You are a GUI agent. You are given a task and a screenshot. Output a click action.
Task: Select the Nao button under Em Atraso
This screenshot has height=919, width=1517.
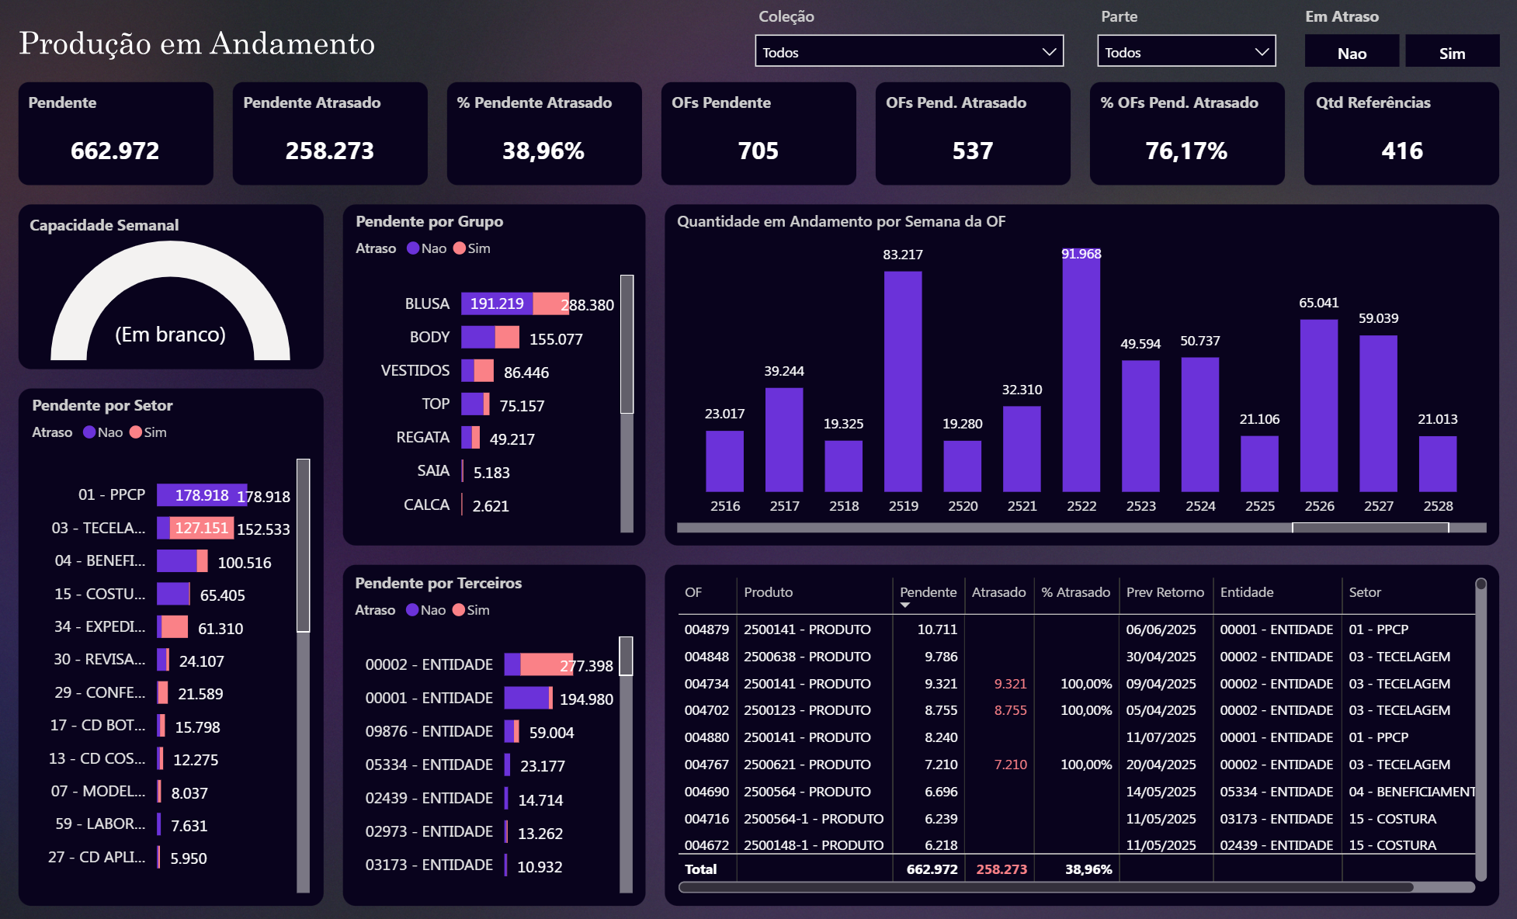click(x=1352, y=53)
